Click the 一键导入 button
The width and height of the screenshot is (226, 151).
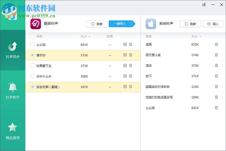pos(122,24)
